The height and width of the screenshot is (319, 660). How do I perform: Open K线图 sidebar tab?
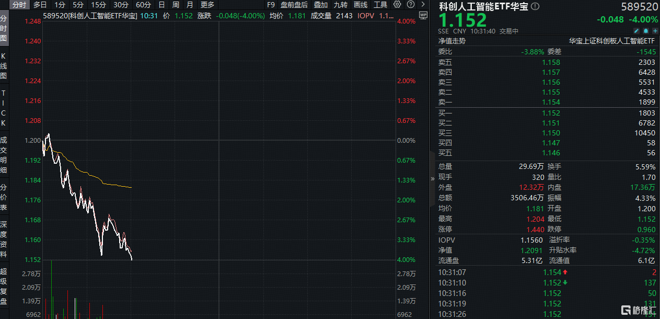tap(4, 65)
